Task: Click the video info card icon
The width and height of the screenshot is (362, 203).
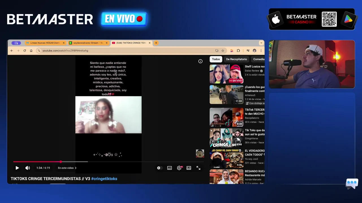Action: [200, 61]
